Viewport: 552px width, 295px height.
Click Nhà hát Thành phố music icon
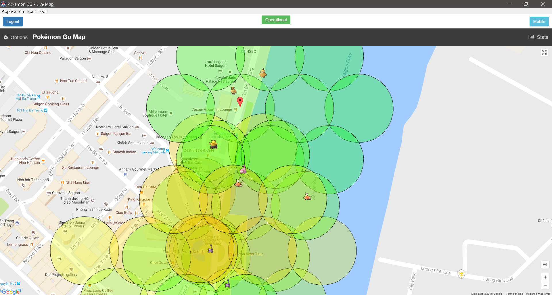pyautogui.click(x=23, y=185)
